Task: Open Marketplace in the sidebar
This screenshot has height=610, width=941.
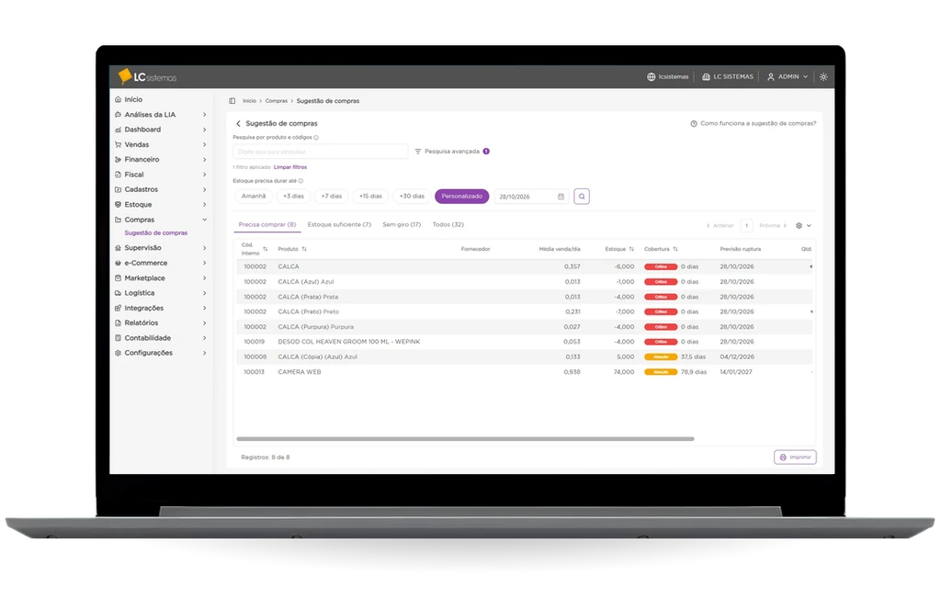Action: pos(161,278)
